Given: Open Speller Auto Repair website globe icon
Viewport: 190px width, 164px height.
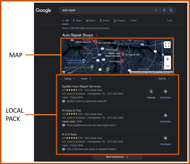Looking at the screenshot, I should (x=151, y=92).
